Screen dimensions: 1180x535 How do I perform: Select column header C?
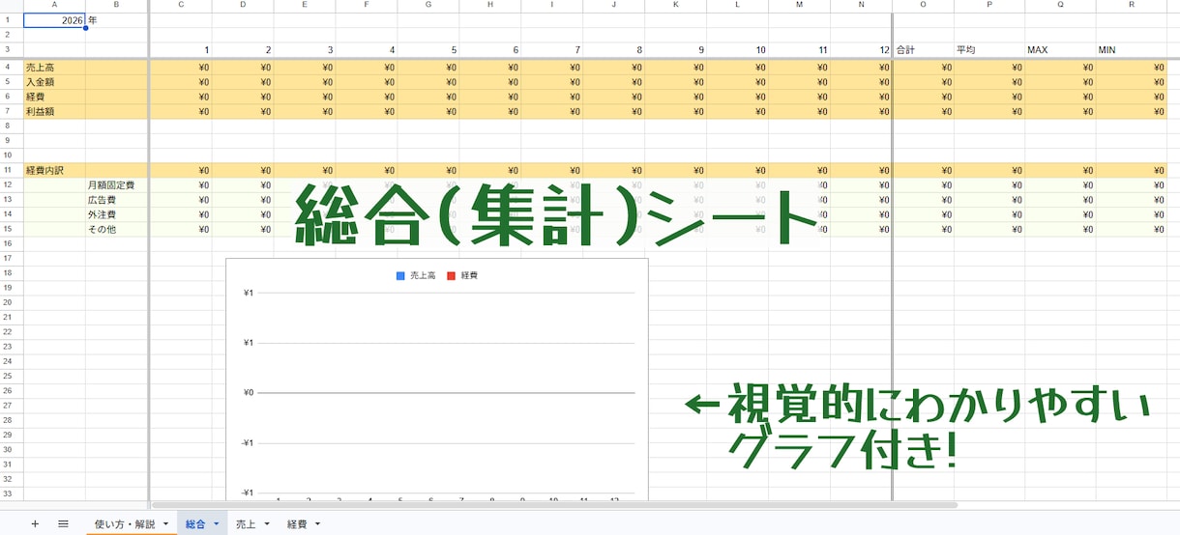pos(181,6)
